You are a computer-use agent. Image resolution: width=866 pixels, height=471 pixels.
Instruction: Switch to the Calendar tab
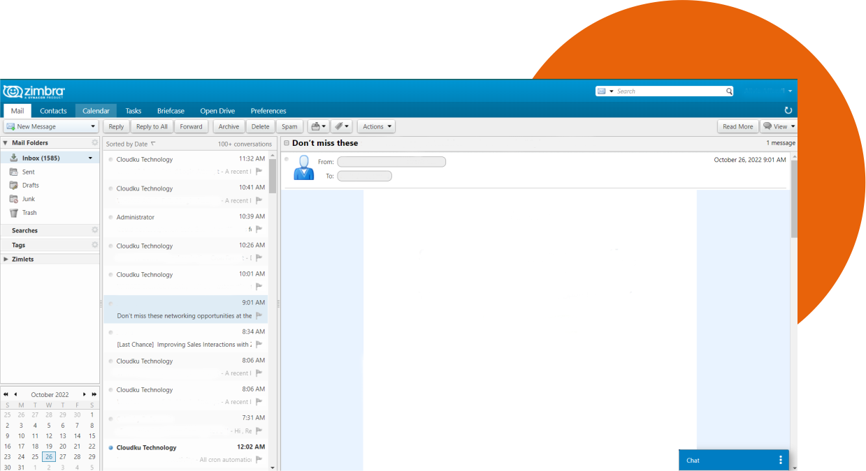click(96, 111)
